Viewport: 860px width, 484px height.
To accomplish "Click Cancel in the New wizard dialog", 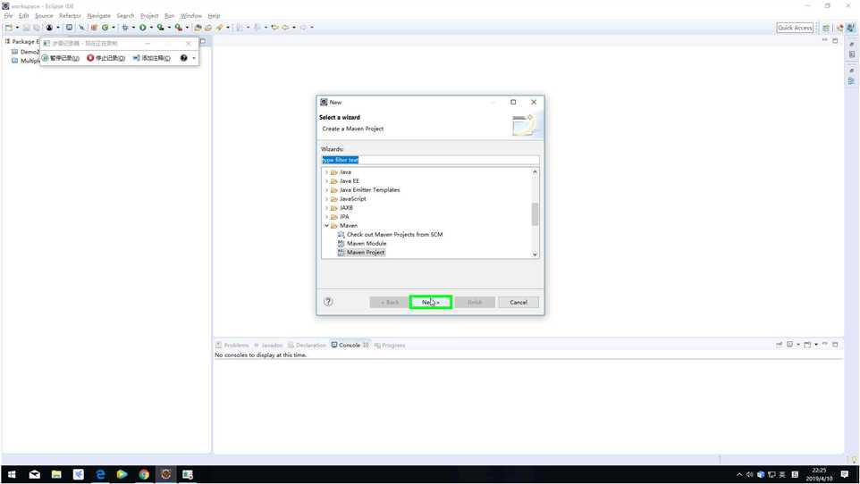I will [519, 302].
